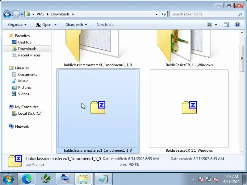Viewport: 247px width, 185px height.
Task: Click the magnifier search icon
Action: 240,14
